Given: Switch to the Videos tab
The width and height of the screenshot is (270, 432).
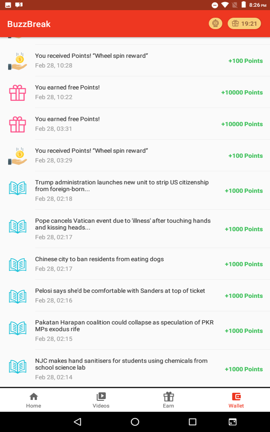Looking at the screenshot, I should [101, 400].
